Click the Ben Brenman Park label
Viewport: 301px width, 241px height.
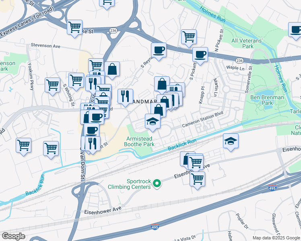pyautogui.click(x=267, y=100)
